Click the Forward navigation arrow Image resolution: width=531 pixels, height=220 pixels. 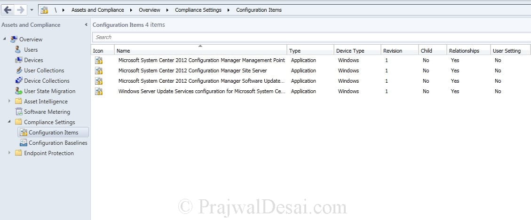pyautogui.click(x=20, y=10)
